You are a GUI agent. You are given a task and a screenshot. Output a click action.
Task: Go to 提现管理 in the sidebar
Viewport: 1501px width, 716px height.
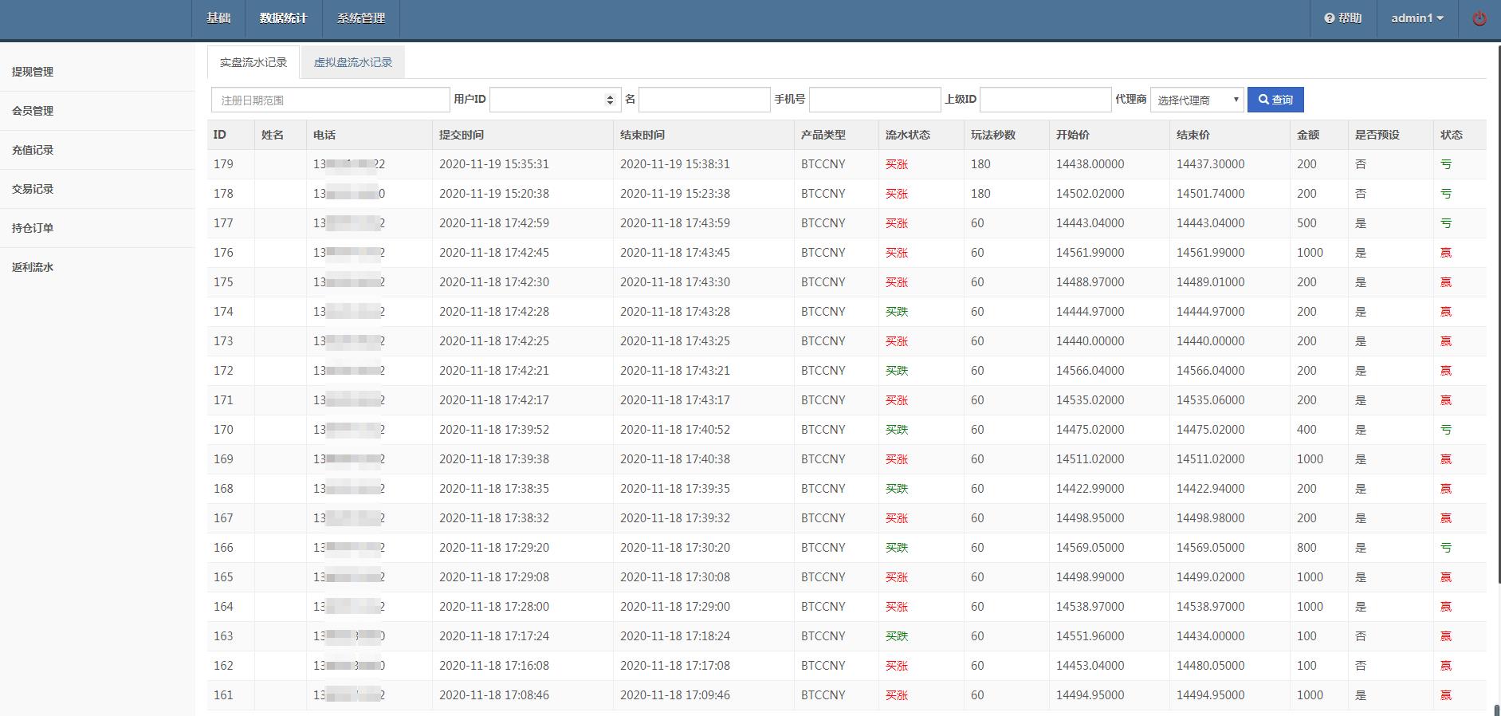click(33, 72)
